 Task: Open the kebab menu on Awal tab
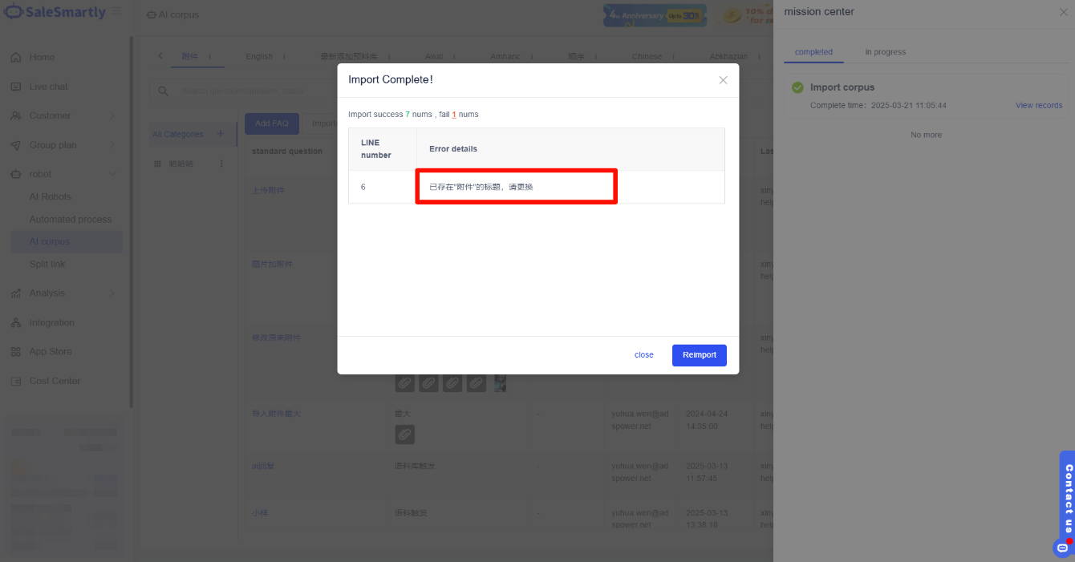coord(454,57)
